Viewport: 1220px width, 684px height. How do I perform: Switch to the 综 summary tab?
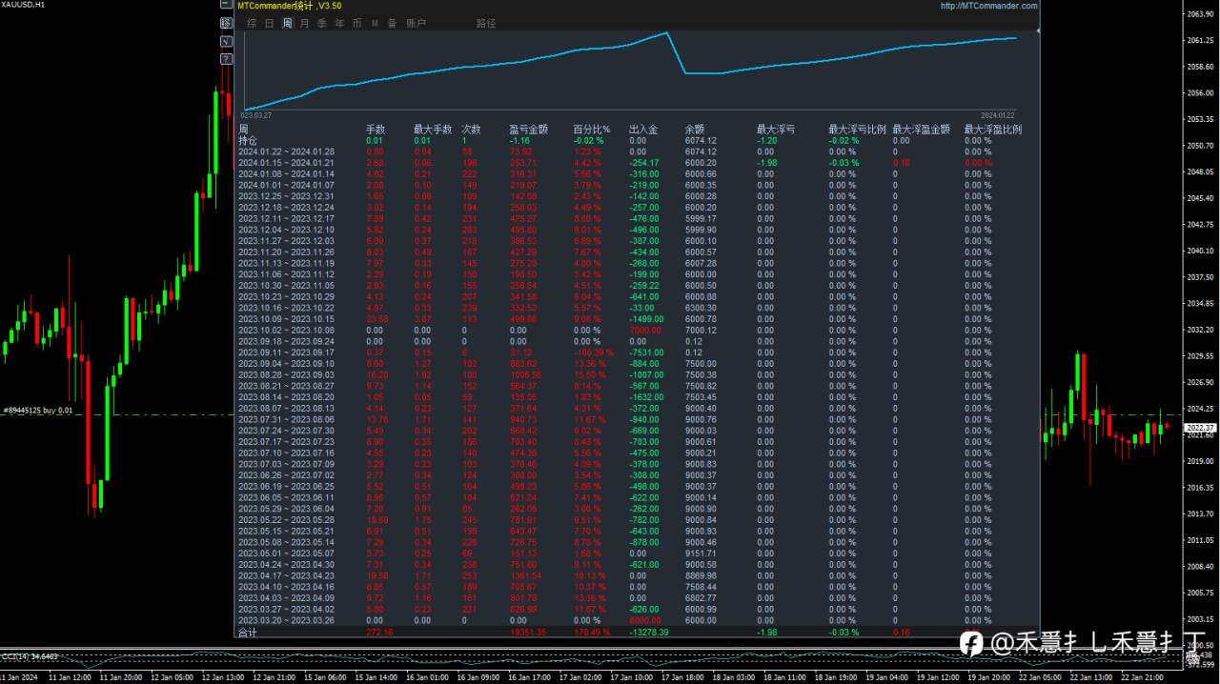252,23
